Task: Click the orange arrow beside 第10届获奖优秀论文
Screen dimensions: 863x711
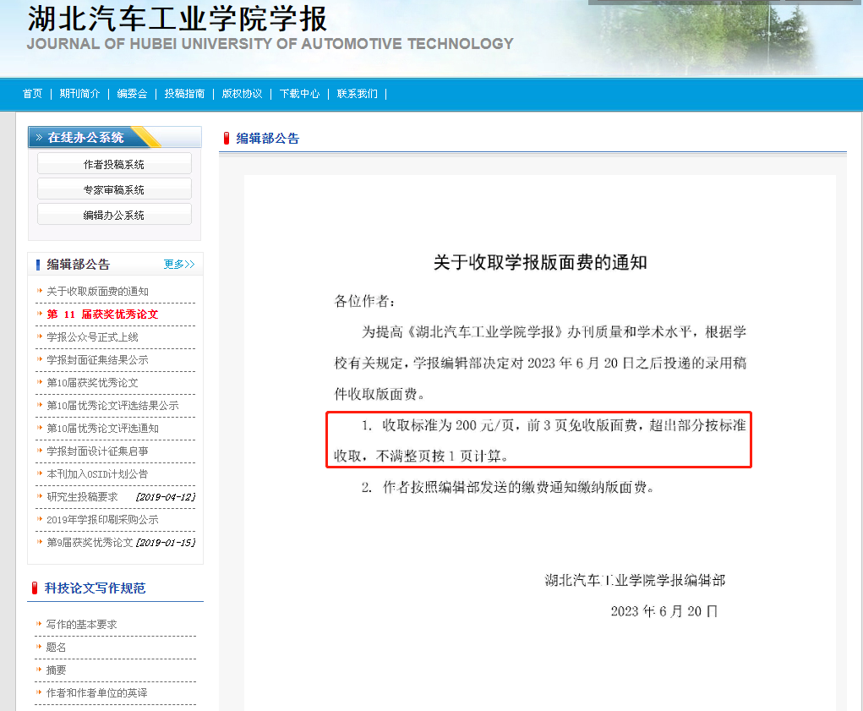Action: tap(40, 382)
